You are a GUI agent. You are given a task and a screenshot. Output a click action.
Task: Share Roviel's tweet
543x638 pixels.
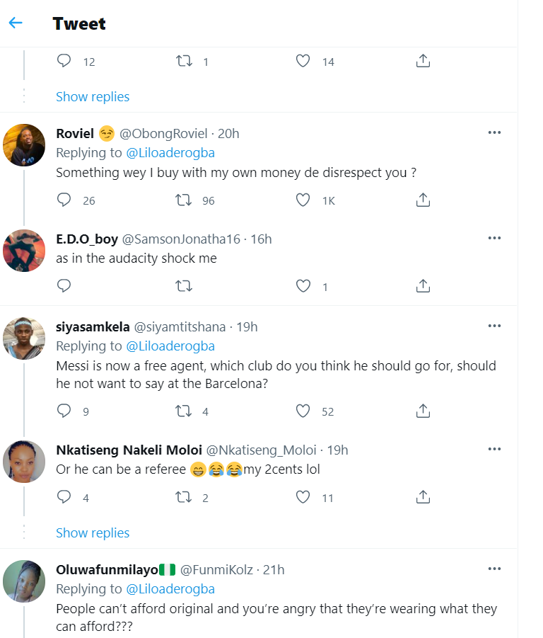pos(423,200)
